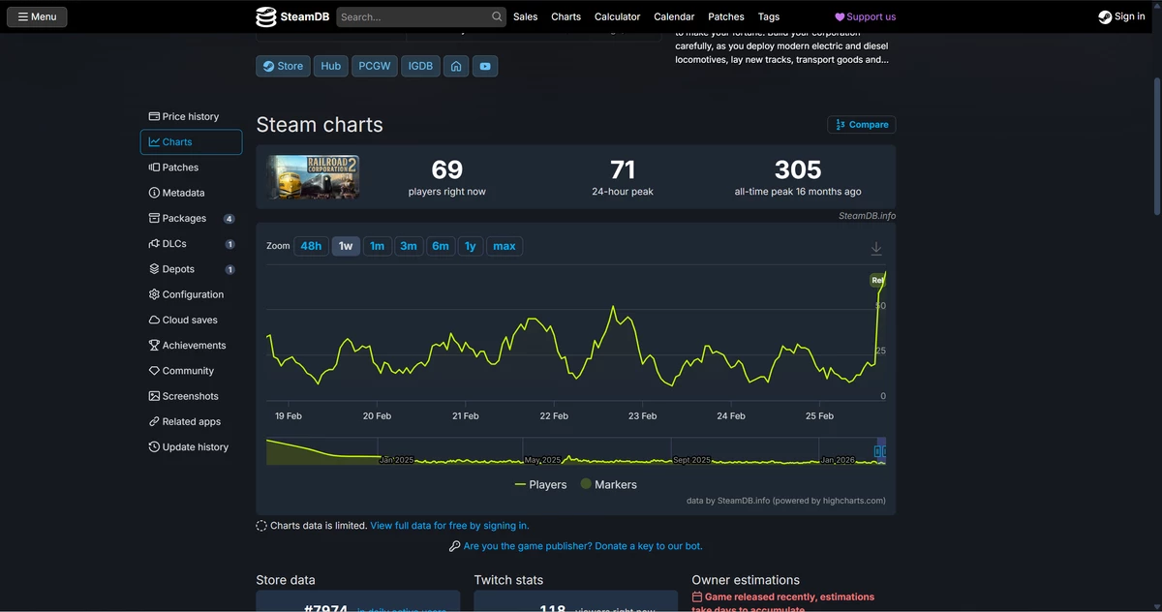Image resolution: width=1162 pixels, height=612 pixels.
Task: Toggle the Players series in legend
Action: 541,484
